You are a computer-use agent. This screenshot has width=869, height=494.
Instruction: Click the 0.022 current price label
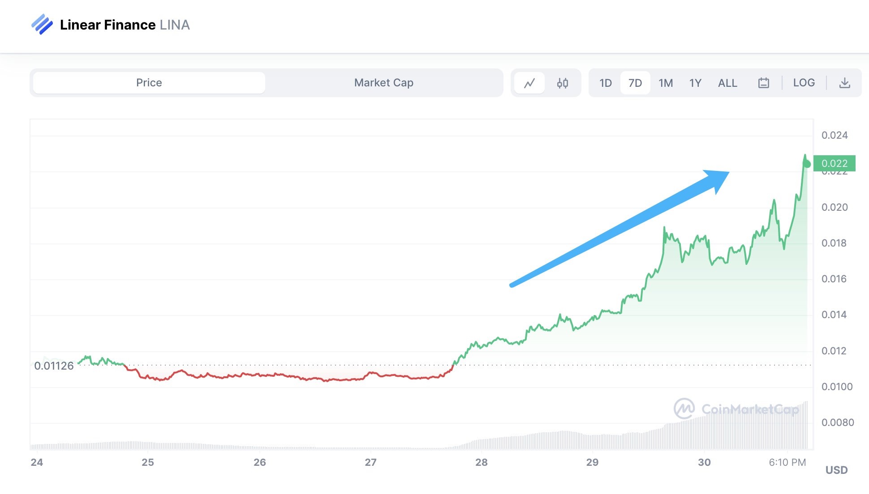tap(834, 163)
